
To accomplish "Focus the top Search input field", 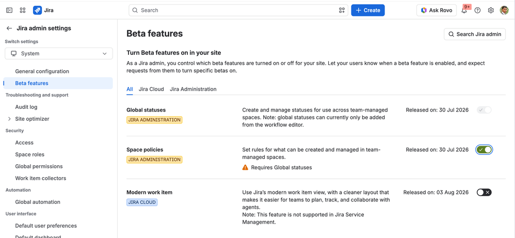I will coord(238,10).
